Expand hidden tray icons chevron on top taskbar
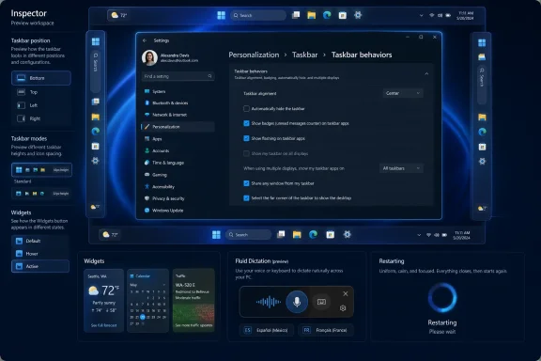541x361 pixels. pos(421,15)
